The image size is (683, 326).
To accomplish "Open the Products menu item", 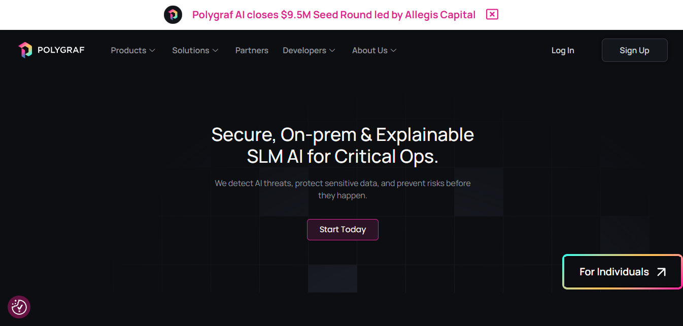I will [x=128, y=50].
